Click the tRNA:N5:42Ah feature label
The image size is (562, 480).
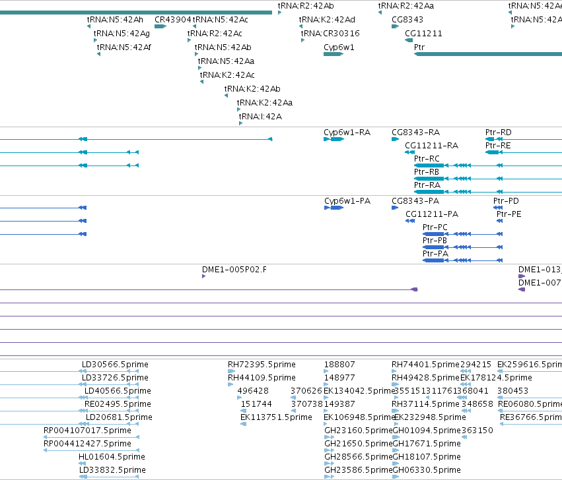point(115,20)
